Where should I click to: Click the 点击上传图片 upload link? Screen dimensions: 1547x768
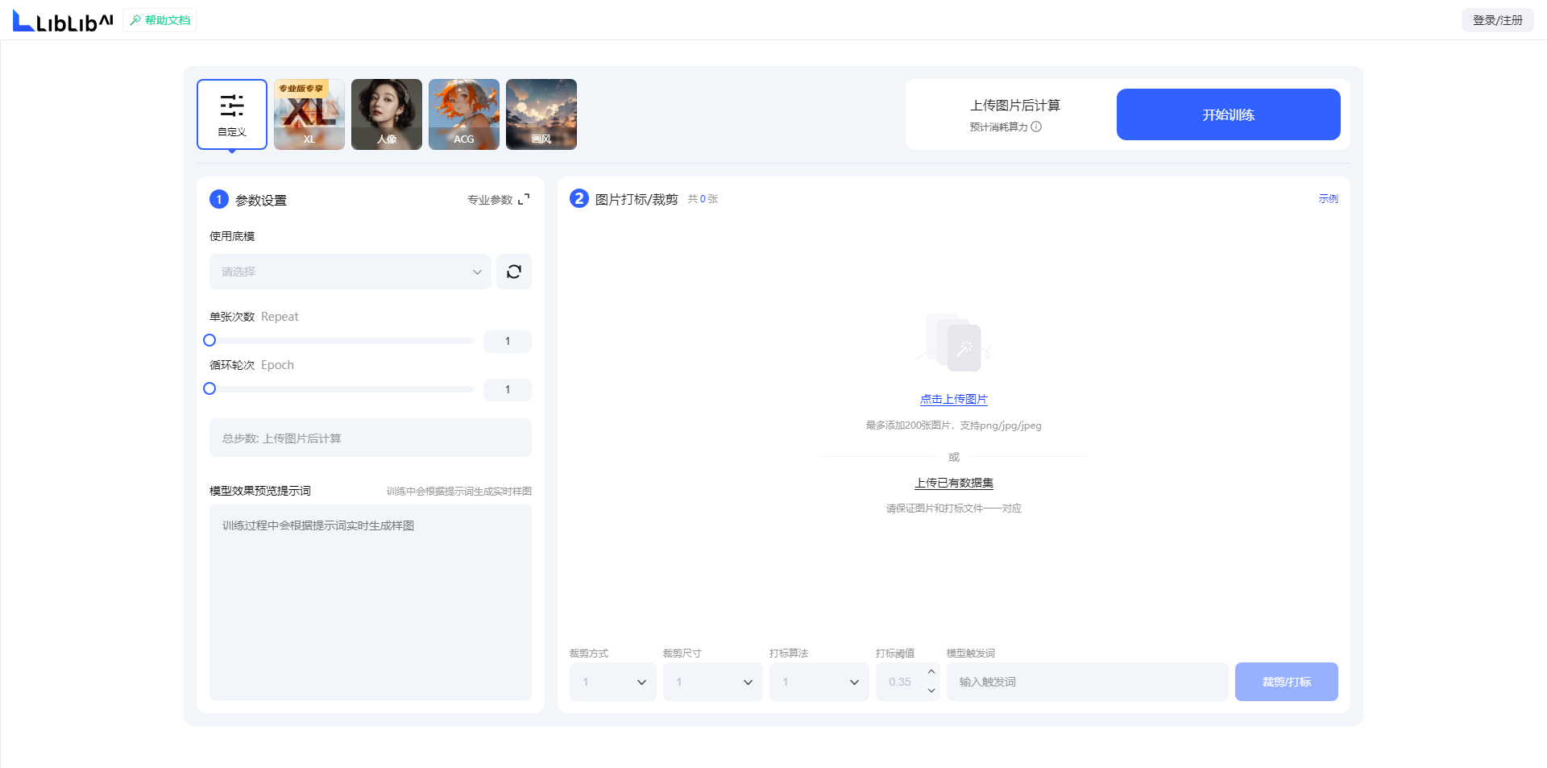(954, 399)
